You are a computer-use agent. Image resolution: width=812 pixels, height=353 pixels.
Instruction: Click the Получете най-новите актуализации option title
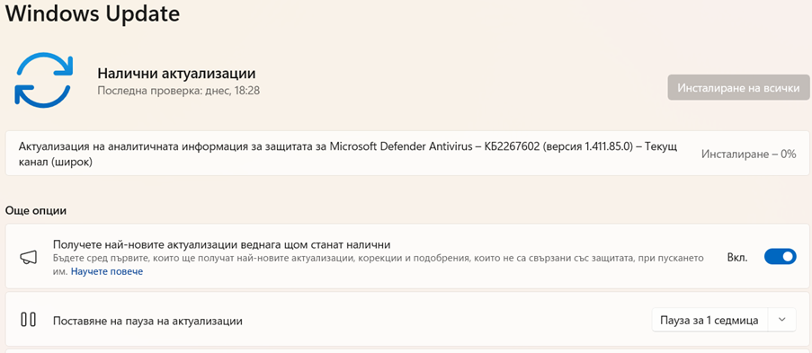pos(221,243)
